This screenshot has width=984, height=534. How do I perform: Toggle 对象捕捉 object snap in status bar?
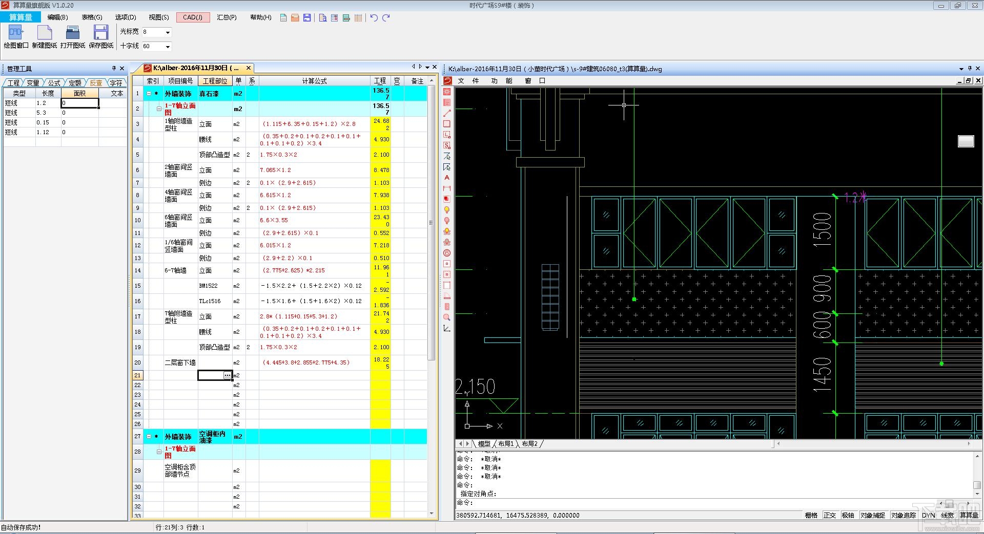[x=873, y=515]
